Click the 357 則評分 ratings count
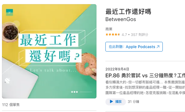This screenshot has height=112, width=185. [x=139, y=34]
